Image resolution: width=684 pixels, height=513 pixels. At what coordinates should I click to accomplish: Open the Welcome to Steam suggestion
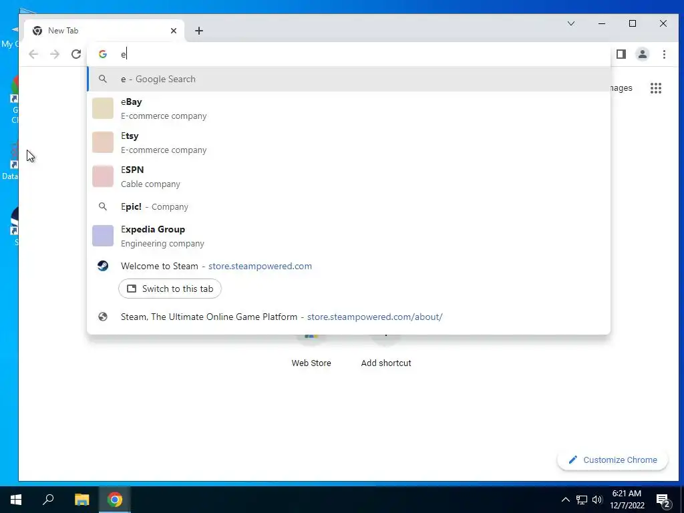coord(349,266)
